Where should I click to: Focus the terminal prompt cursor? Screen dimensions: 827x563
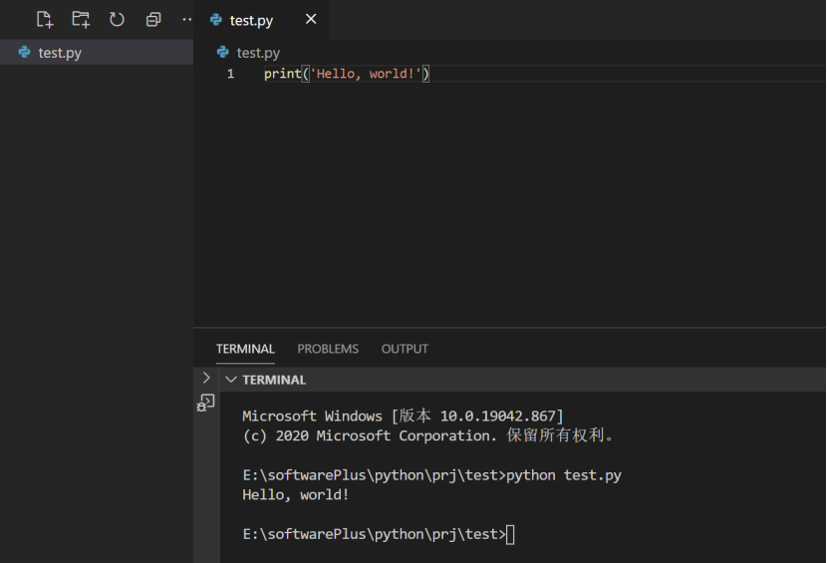[x=510, y=534]
